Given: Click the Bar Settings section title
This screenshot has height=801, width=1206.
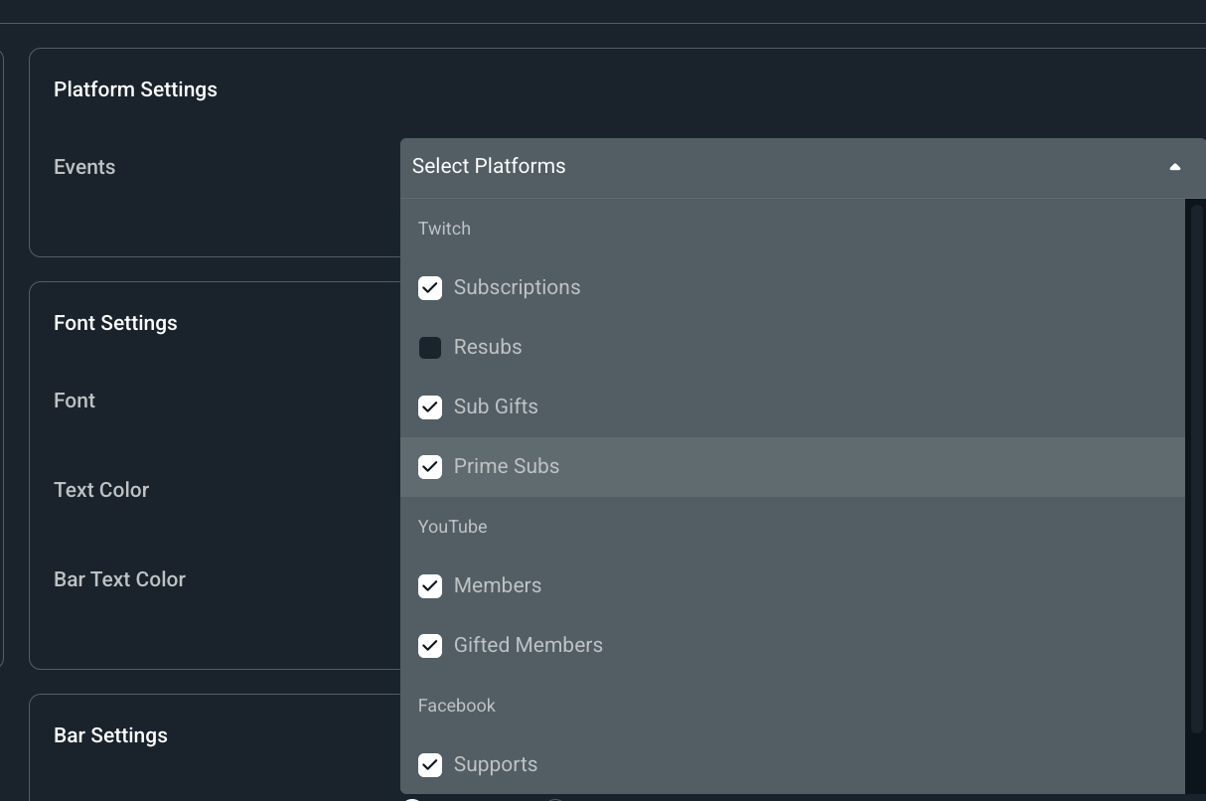Looking at the screenshot, I should 110,735.
